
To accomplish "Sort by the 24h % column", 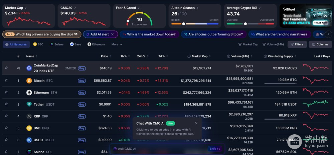I will pyautogui.click(x=143, y=56).
